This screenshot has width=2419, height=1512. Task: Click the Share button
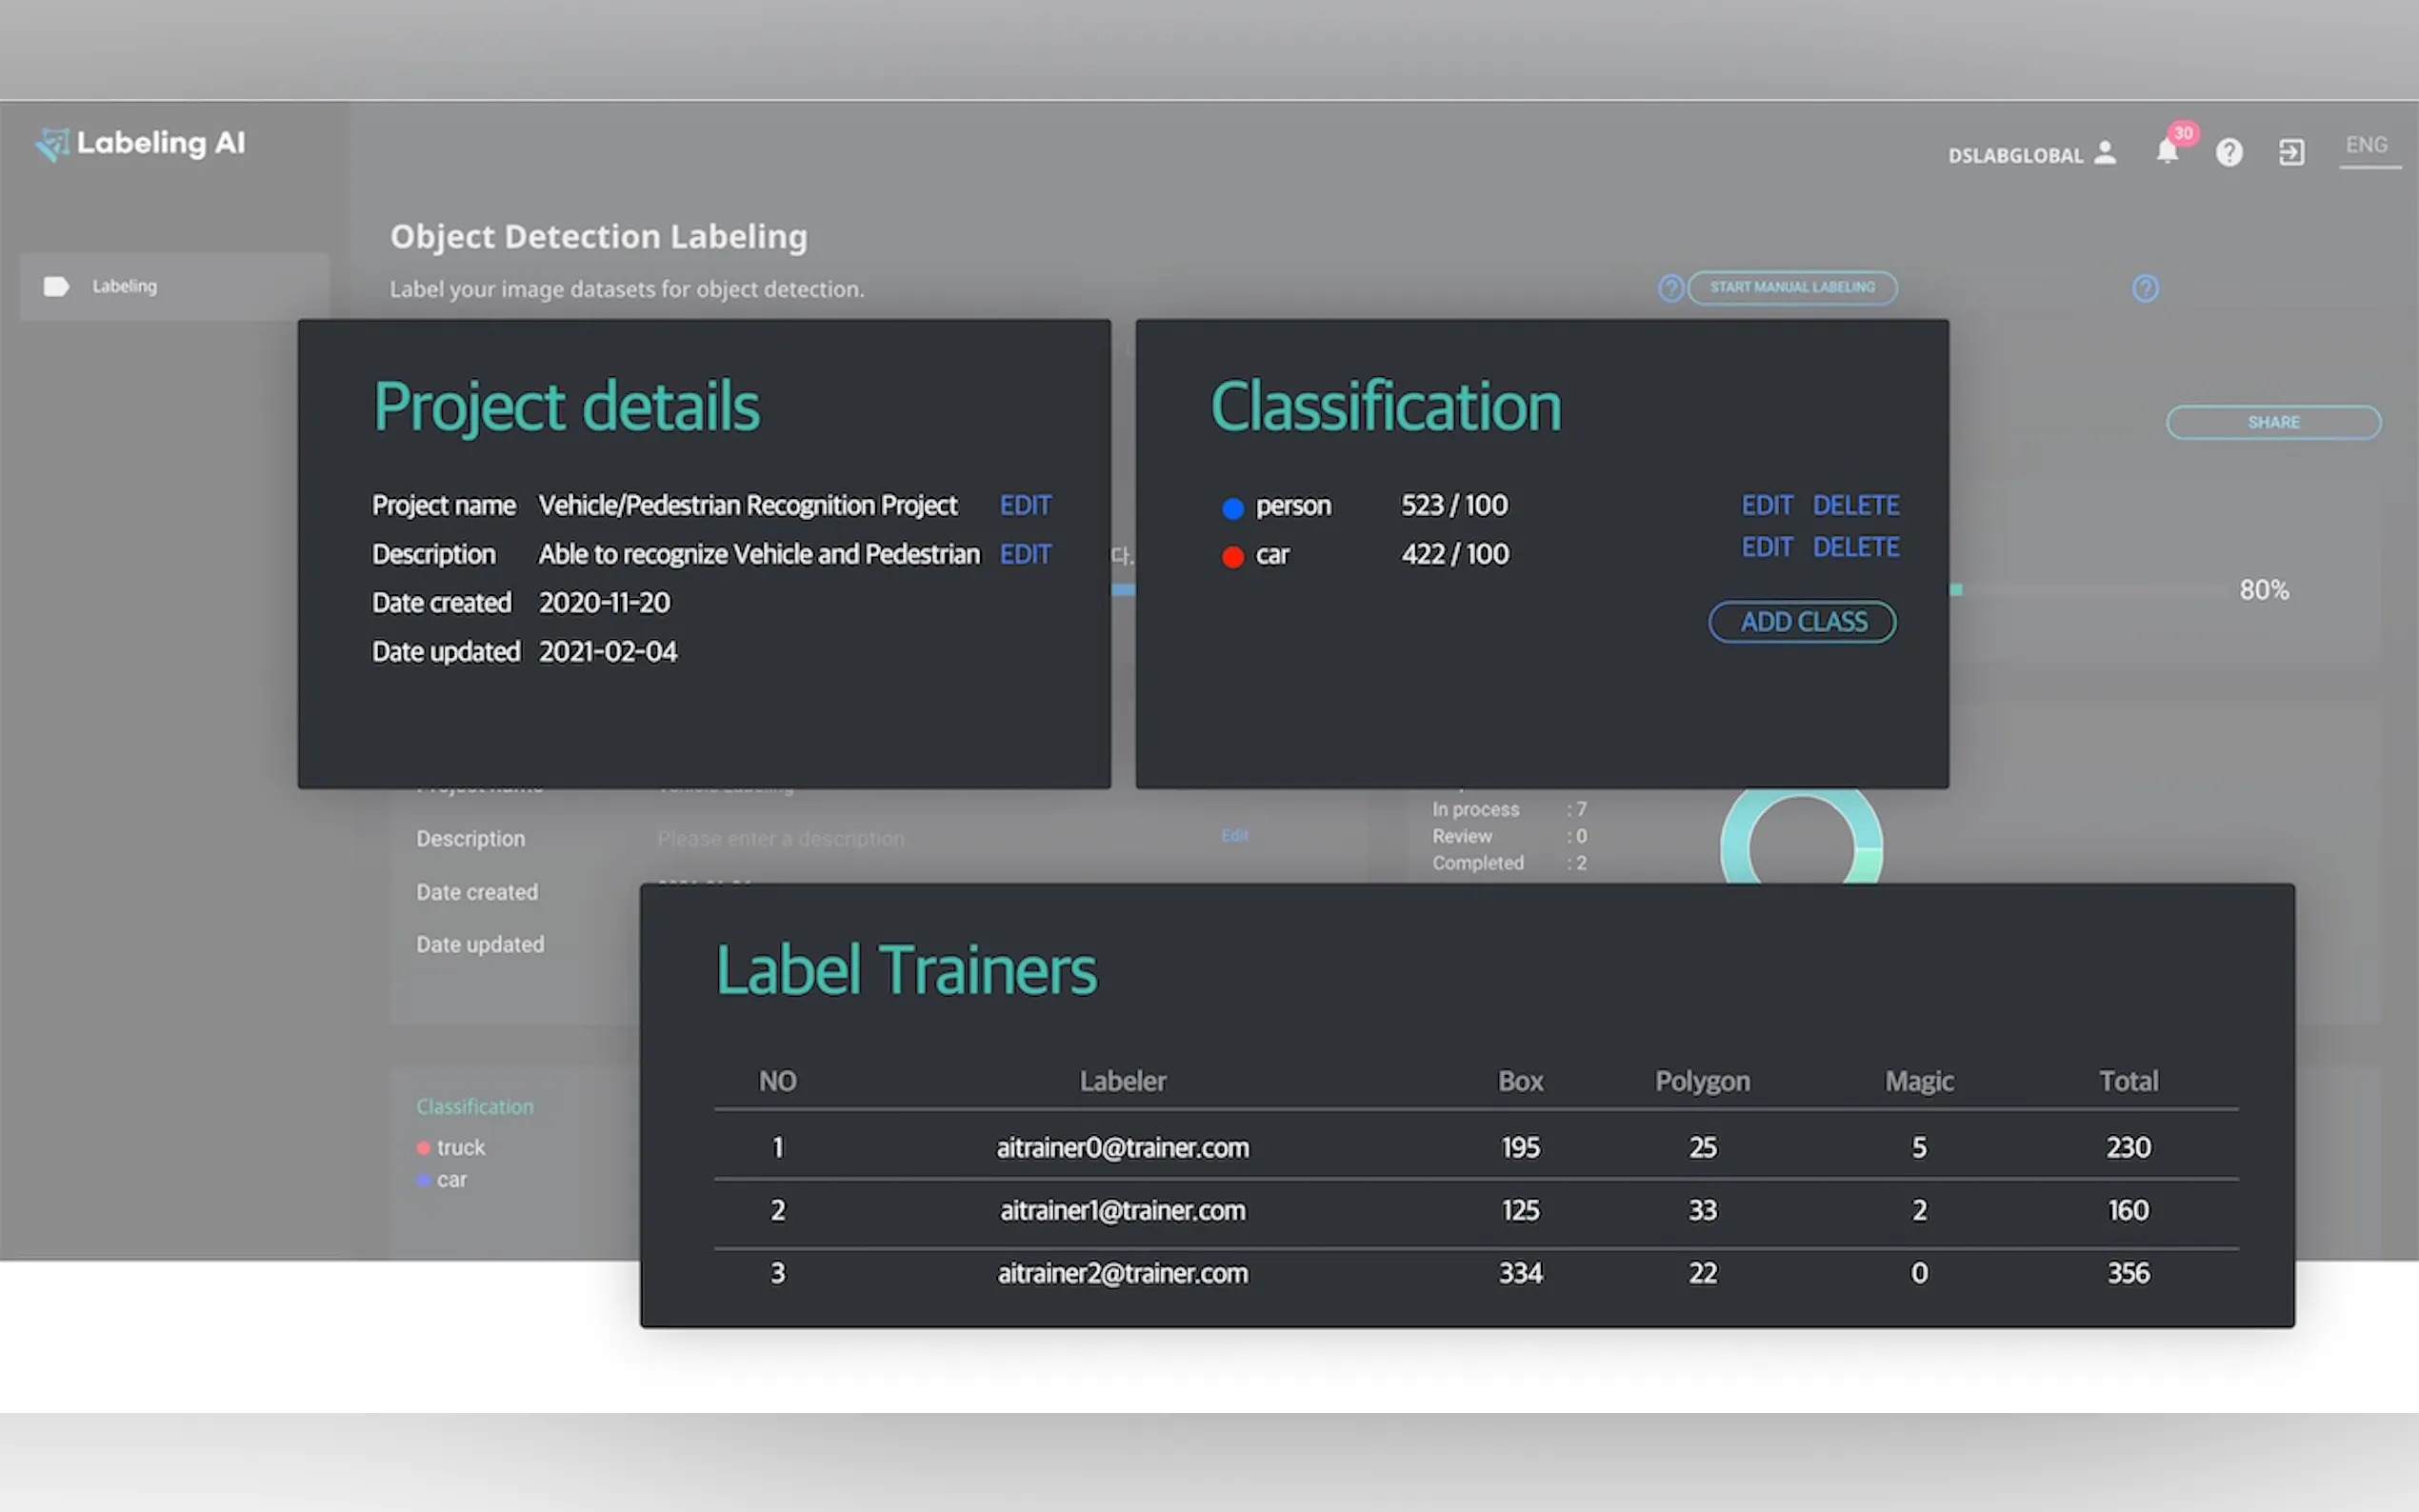pyautogui.click(x=2272, y=422)
